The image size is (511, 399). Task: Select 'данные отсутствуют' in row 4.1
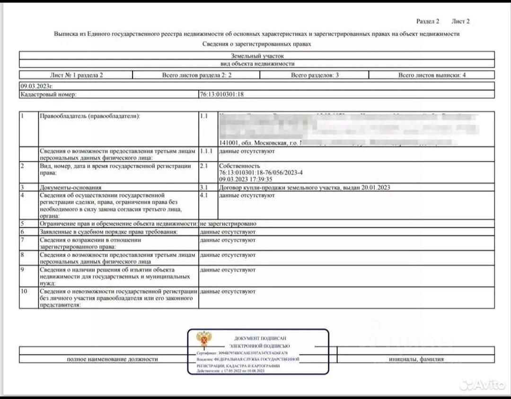point(247,195)
